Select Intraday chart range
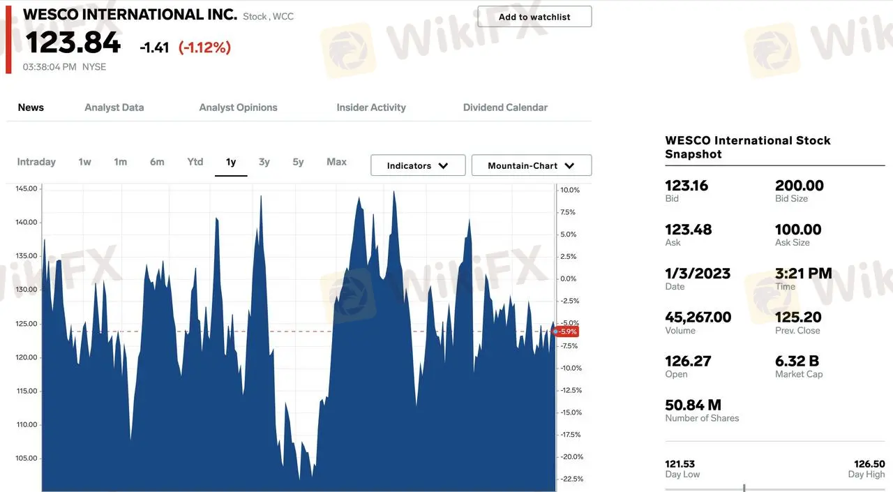893x492 pixels. click(36, 162)
